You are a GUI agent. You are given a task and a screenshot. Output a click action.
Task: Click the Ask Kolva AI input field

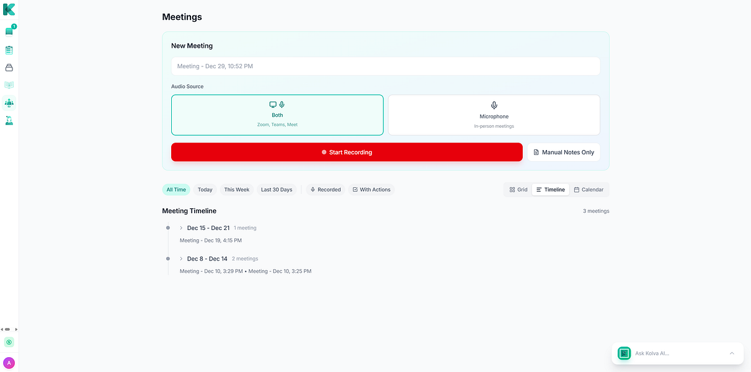pyautogui.click(x=678, y=353)
